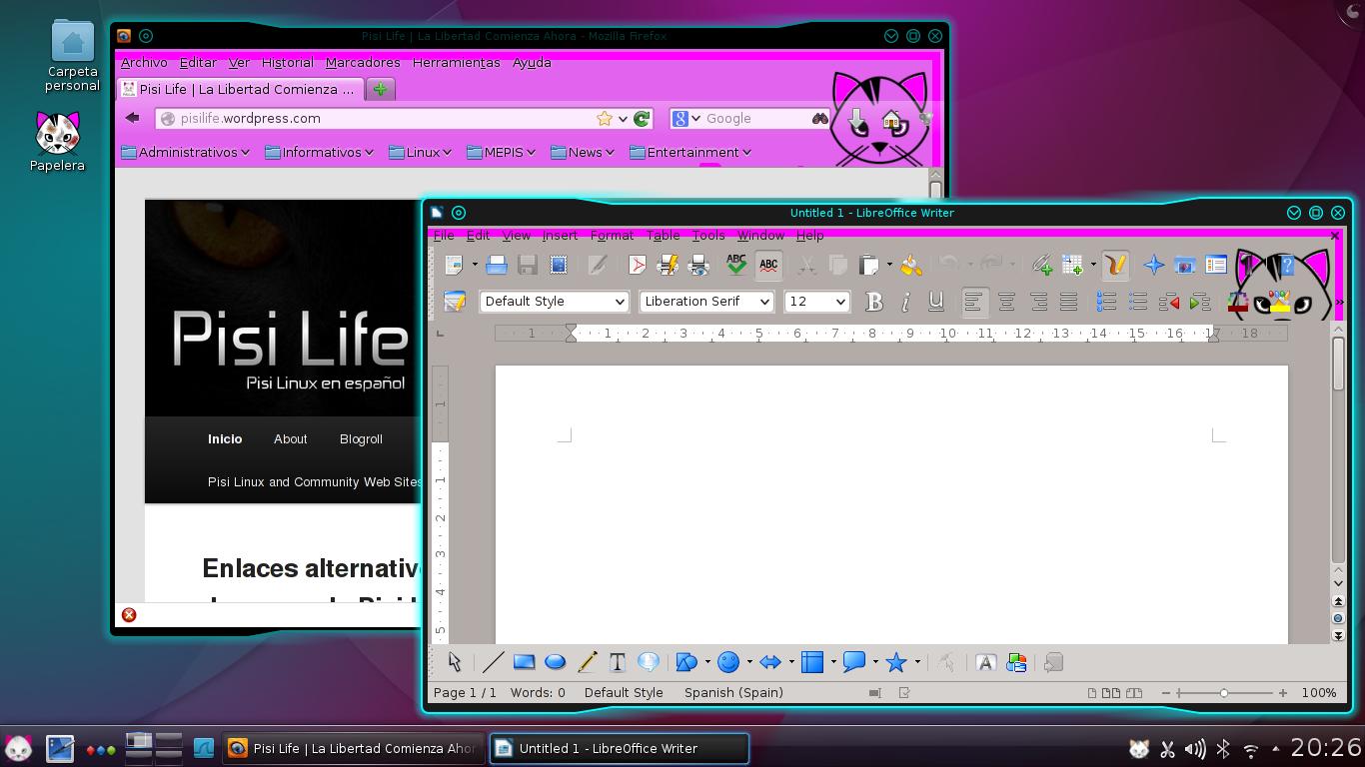Viewport: 1365px width, 767px height.
Task: Expand Administrativos bookmark folder in Firefox
Action: [x=186, y=152]
